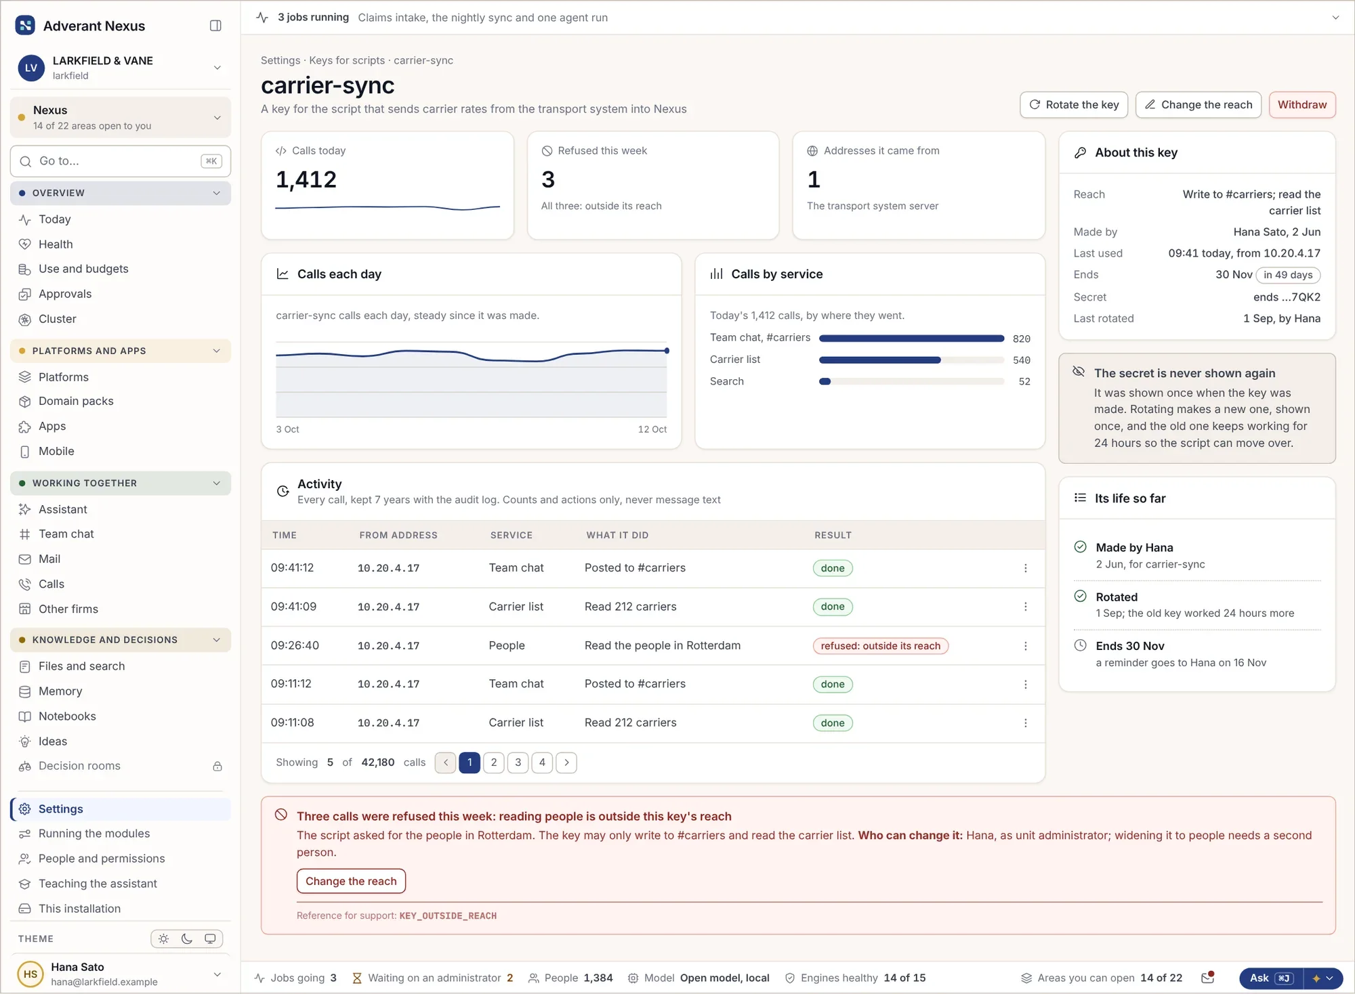Image resolution: width=1355 pixels, height=994 pixels.
Task: Click the Keys for scripts breadcrumb
Action: coord(347,60)
